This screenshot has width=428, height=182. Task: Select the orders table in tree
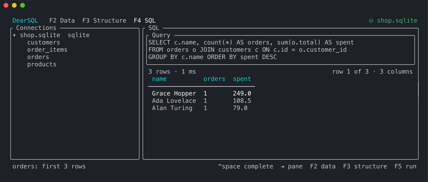click(38, 57)
